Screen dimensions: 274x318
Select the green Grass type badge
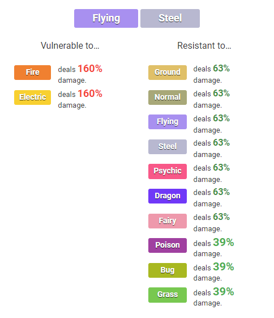click(168, 295)
